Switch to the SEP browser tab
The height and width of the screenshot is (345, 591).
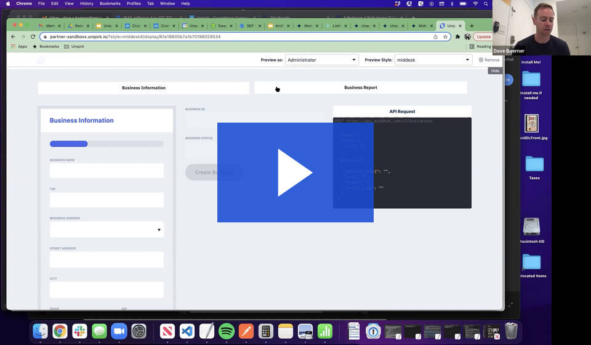(251, 26)
